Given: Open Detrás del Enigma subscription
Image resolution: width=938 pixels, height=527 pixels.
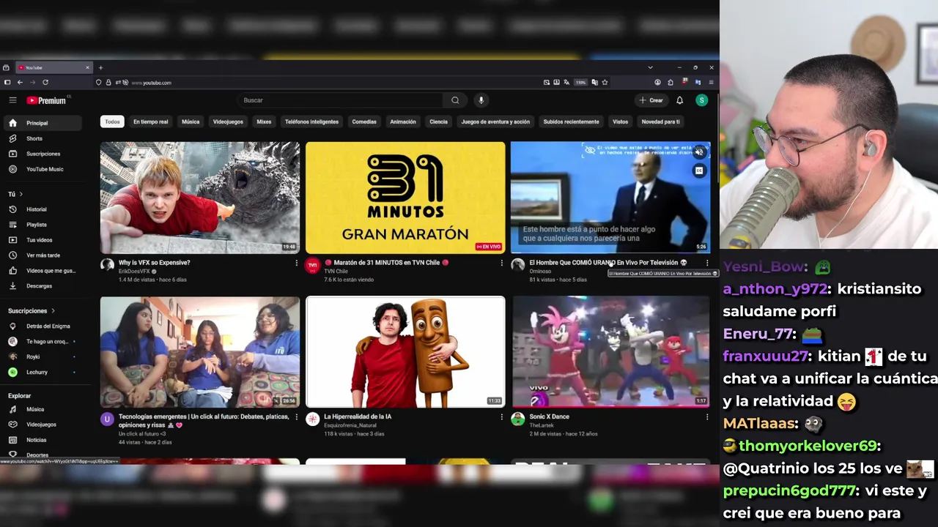Looking at the screenshot, I should tap(41, 326).
